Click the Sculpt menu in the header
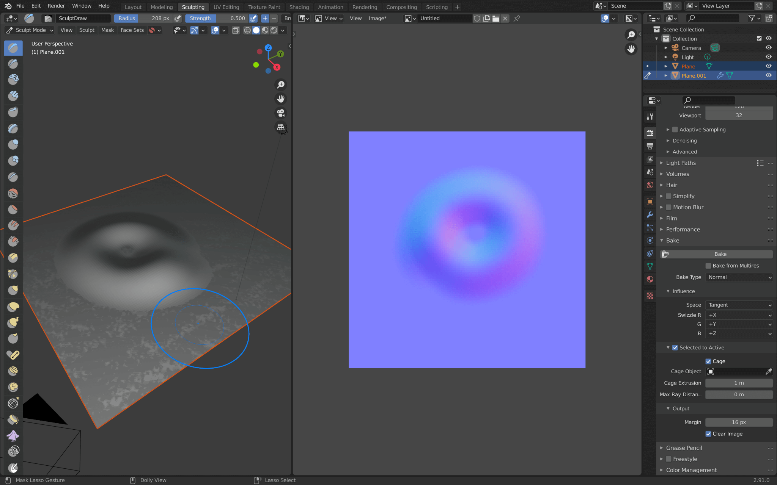The image size is (777, 485). pos(87,30)
